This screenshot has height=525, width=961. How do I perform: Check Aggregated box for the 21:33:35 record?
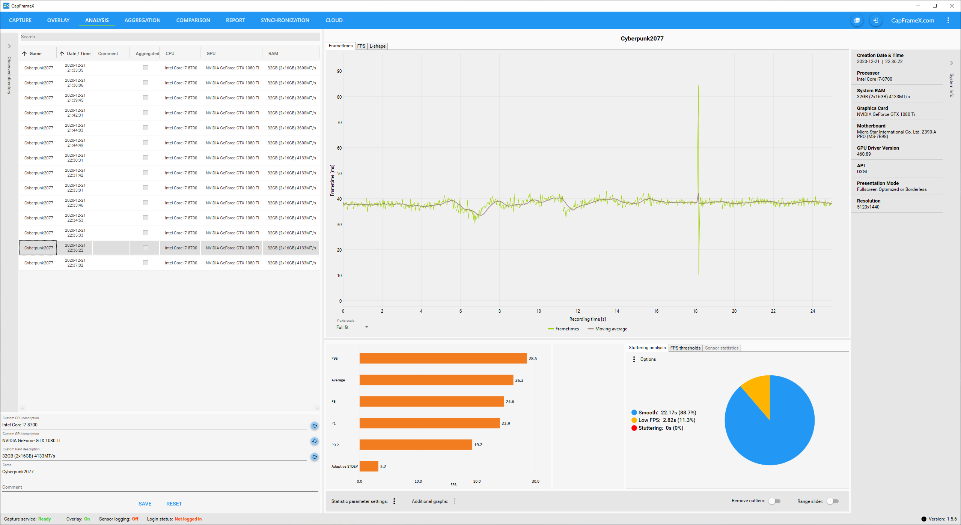coord(146,68)
